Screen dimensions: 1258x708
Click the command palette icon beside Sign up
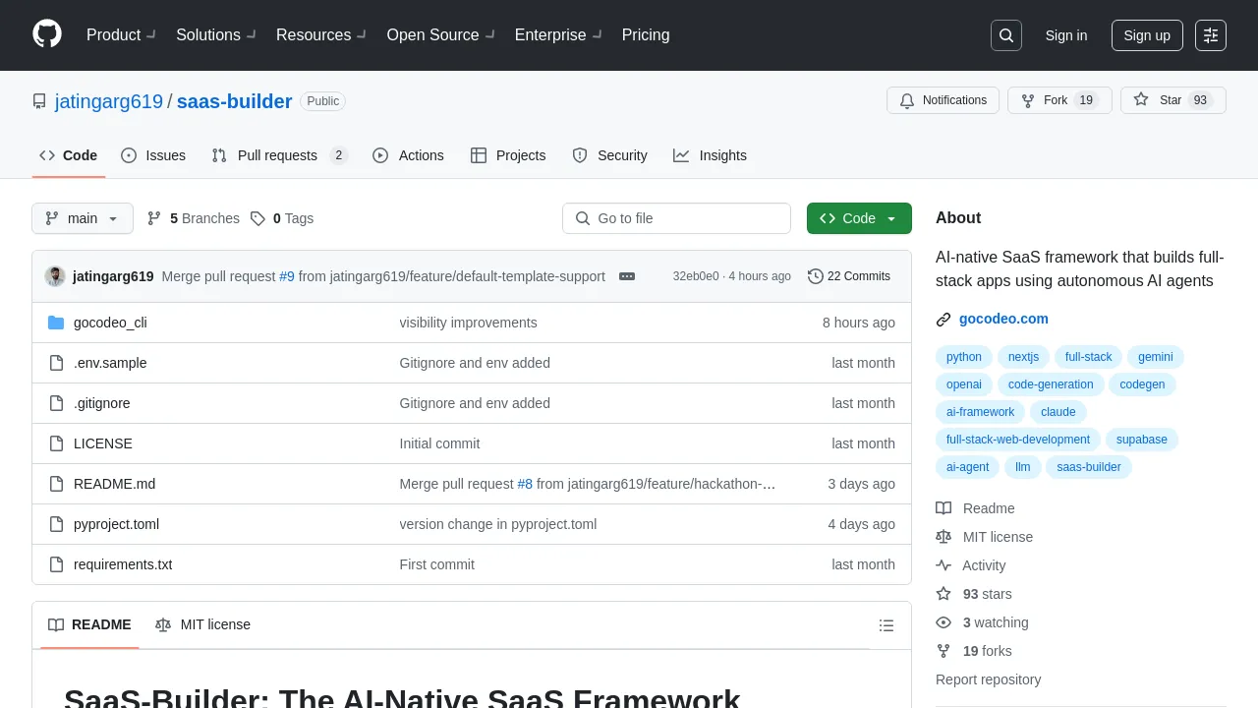pos(1210,35)
